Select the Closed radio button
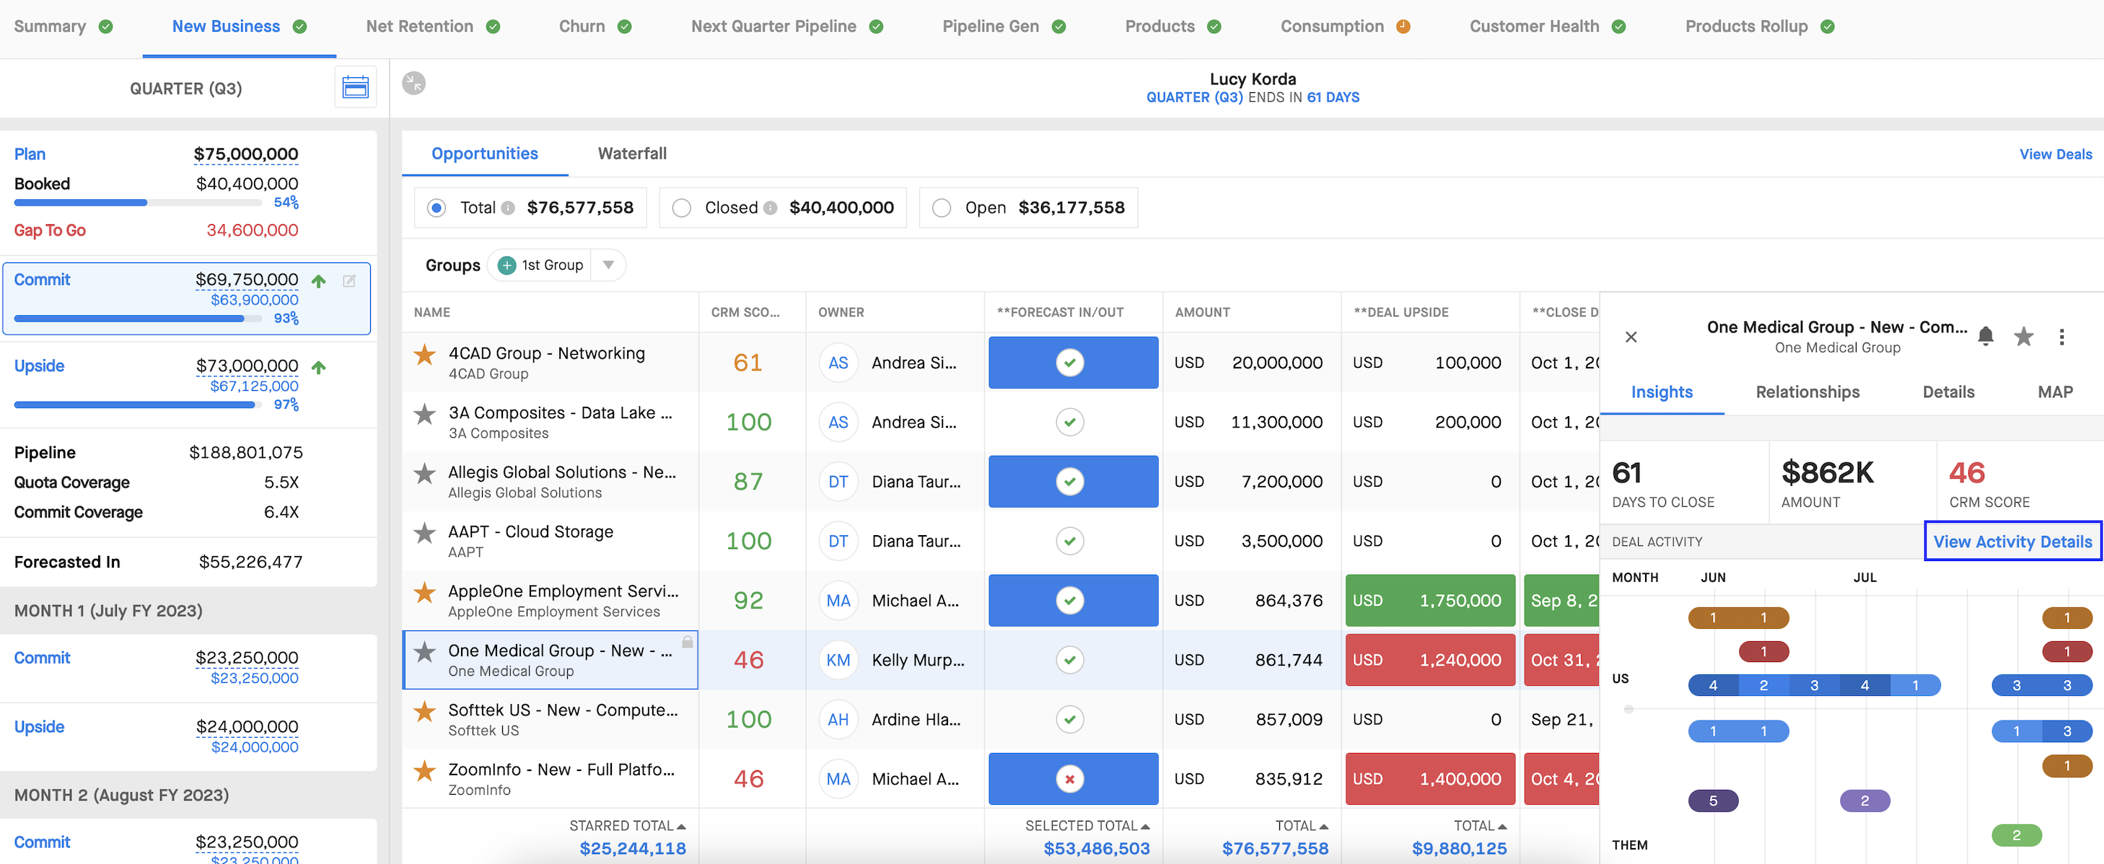The height and width of the screenshot is (864, 2104). pyautogui.click(x=681, y=208)
